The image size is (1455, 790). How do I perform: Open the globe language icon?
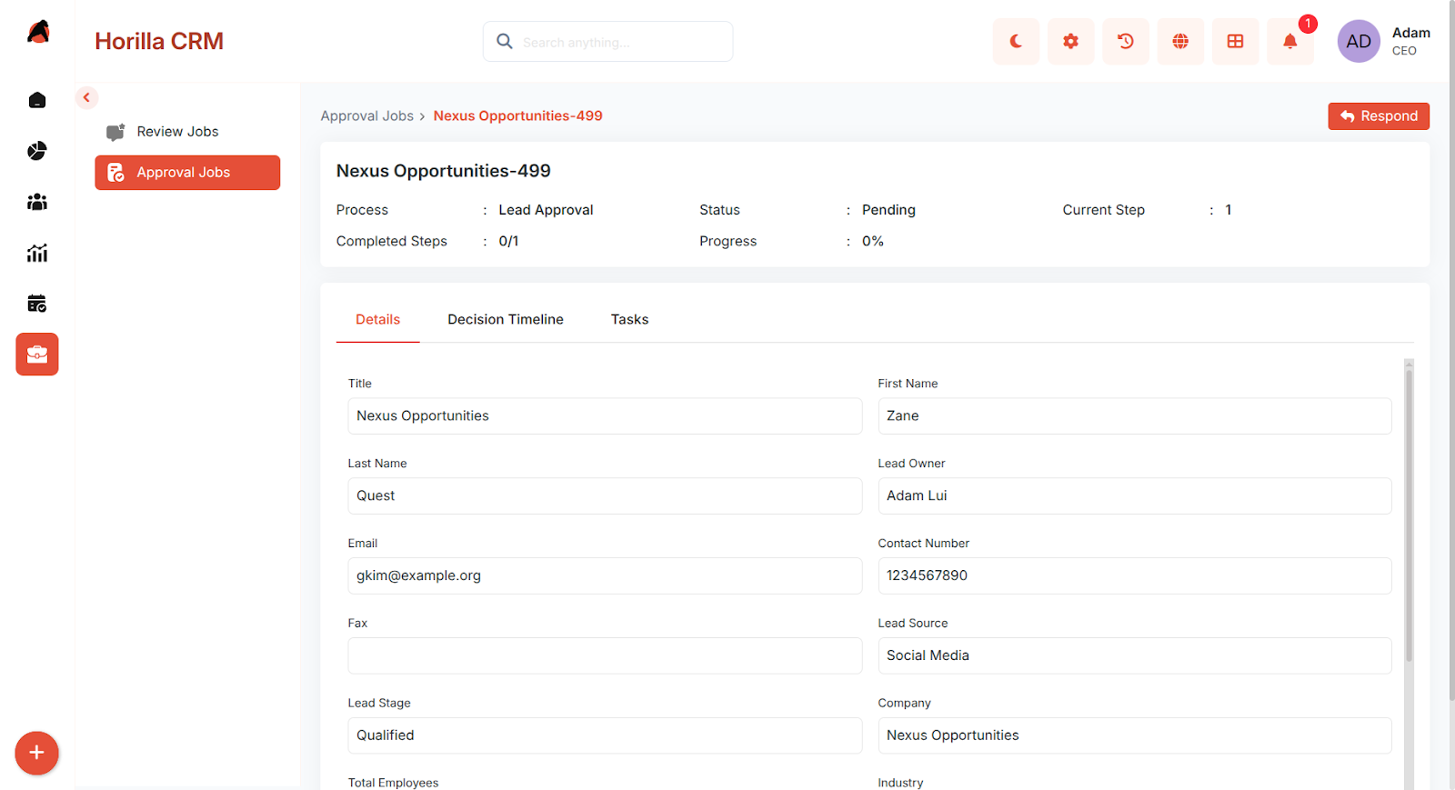click(1180, 41)
